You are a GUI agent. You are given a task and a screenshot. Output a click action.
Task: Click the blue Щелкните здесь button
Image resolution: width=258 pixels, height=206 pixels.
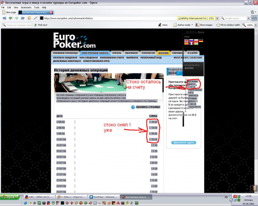point(184,142)
